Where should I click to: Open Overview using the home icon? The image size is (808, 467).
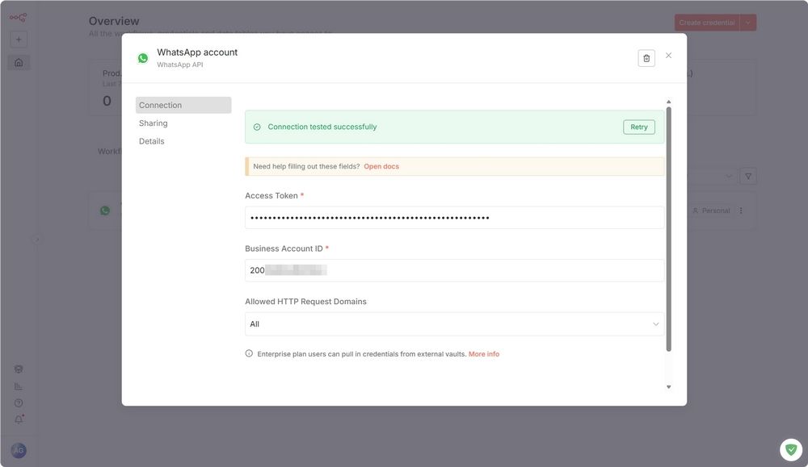[x=18, y=61]
